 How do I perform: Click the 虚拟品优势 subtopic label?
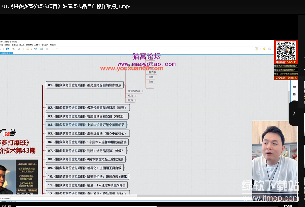coord(134,91)
